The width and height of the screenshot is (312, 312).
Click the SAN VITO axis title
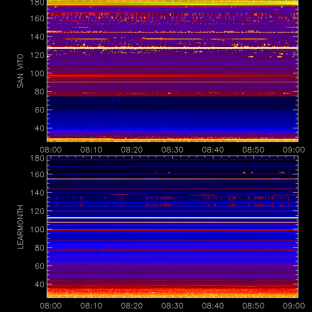(20, 71)
